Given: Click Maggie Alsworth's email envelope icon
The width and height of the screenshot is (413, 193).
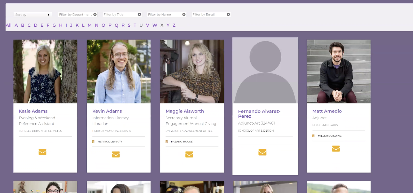Looking at the screenshot, I should pyautogui.click(x=189, y=154).
